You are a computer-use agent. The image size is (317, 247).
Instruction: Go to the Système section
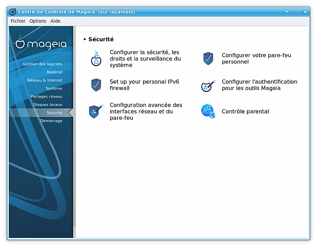pyautogui.click(x=54, y=88)
